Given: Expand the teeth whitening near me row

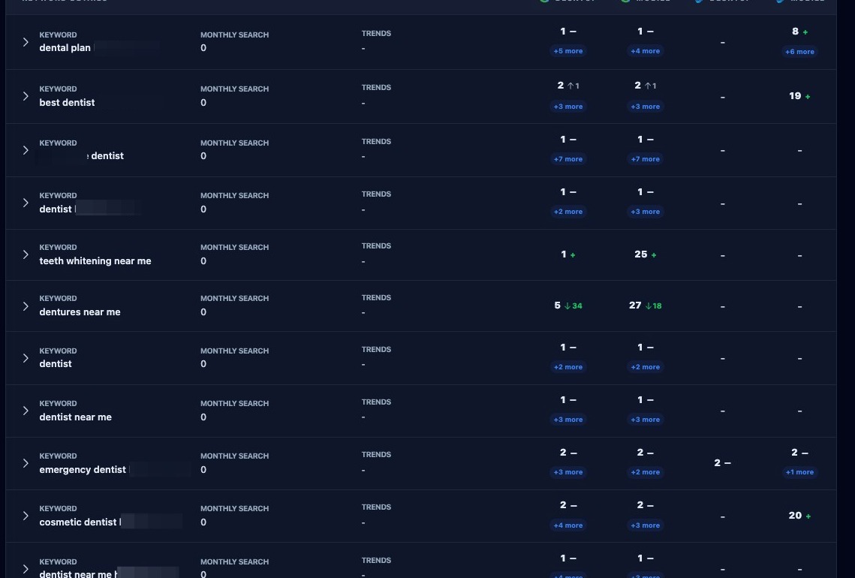Looking at the screenshot, I should click(x=26, y=254).
